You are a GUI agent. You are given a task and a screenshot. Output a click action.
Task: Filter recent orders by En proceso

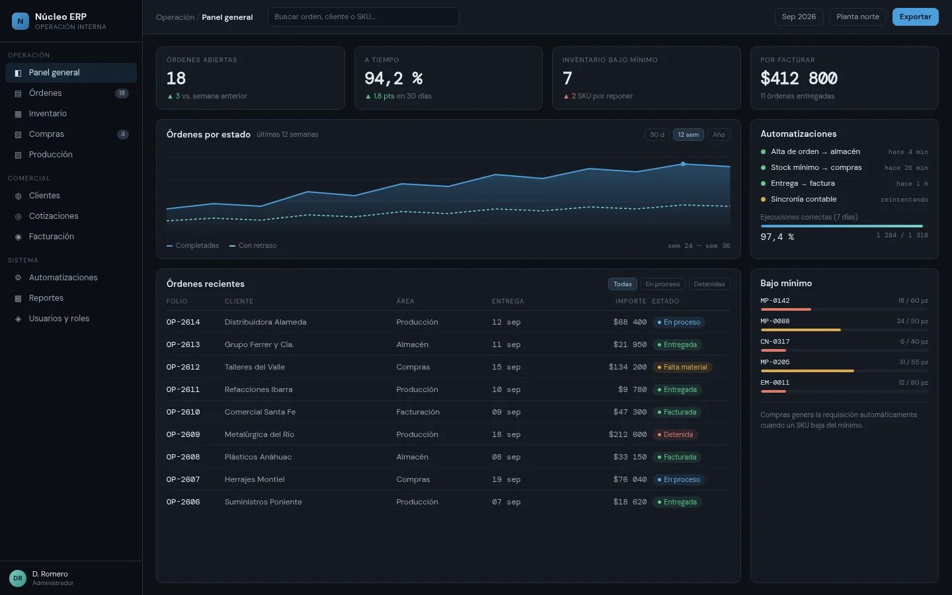(x=662, y=284)
